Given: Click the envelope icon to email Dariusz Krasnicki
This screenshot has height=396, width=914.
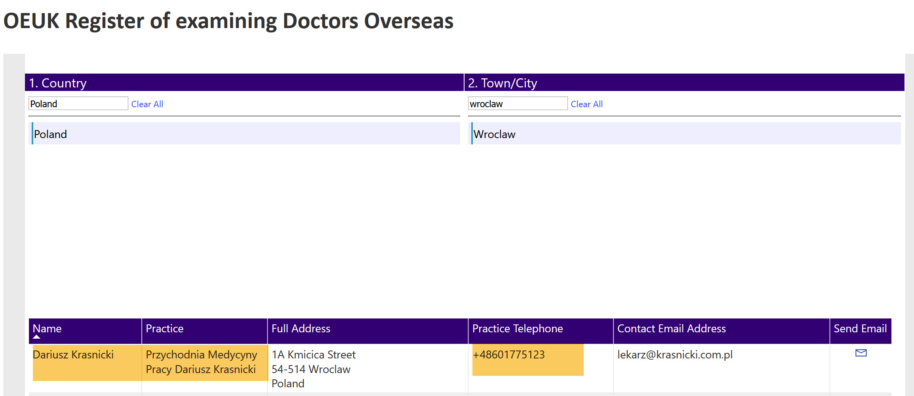Looking at the screenshot, I should click(861, 353).
